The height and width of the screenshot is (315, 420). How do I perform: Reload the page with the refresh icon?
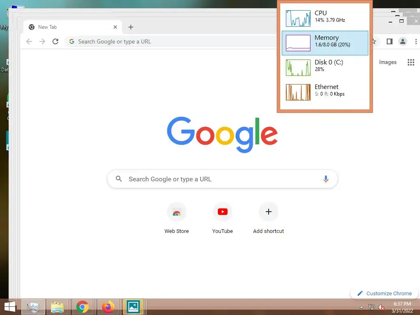tap(55, 41)
